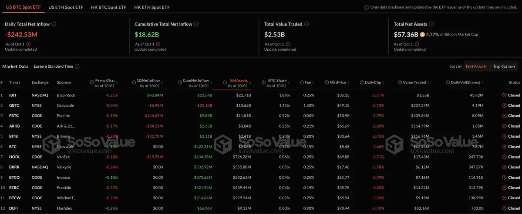Click the $70.44 market price for DEFI
522x214 pixels.
point(343,208)
